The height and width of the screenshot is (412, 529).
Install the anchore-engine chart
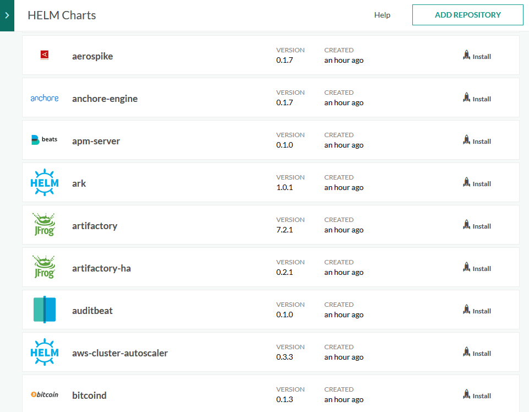477,99
